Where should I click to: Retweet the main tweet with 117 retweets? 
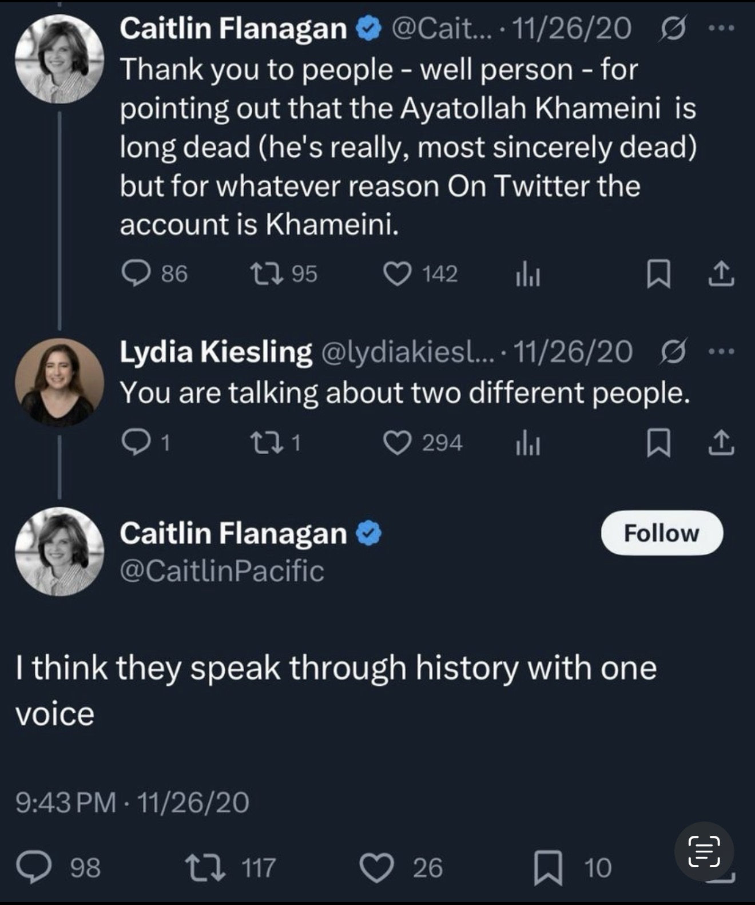pyautogui.click(x=206, y=867)
